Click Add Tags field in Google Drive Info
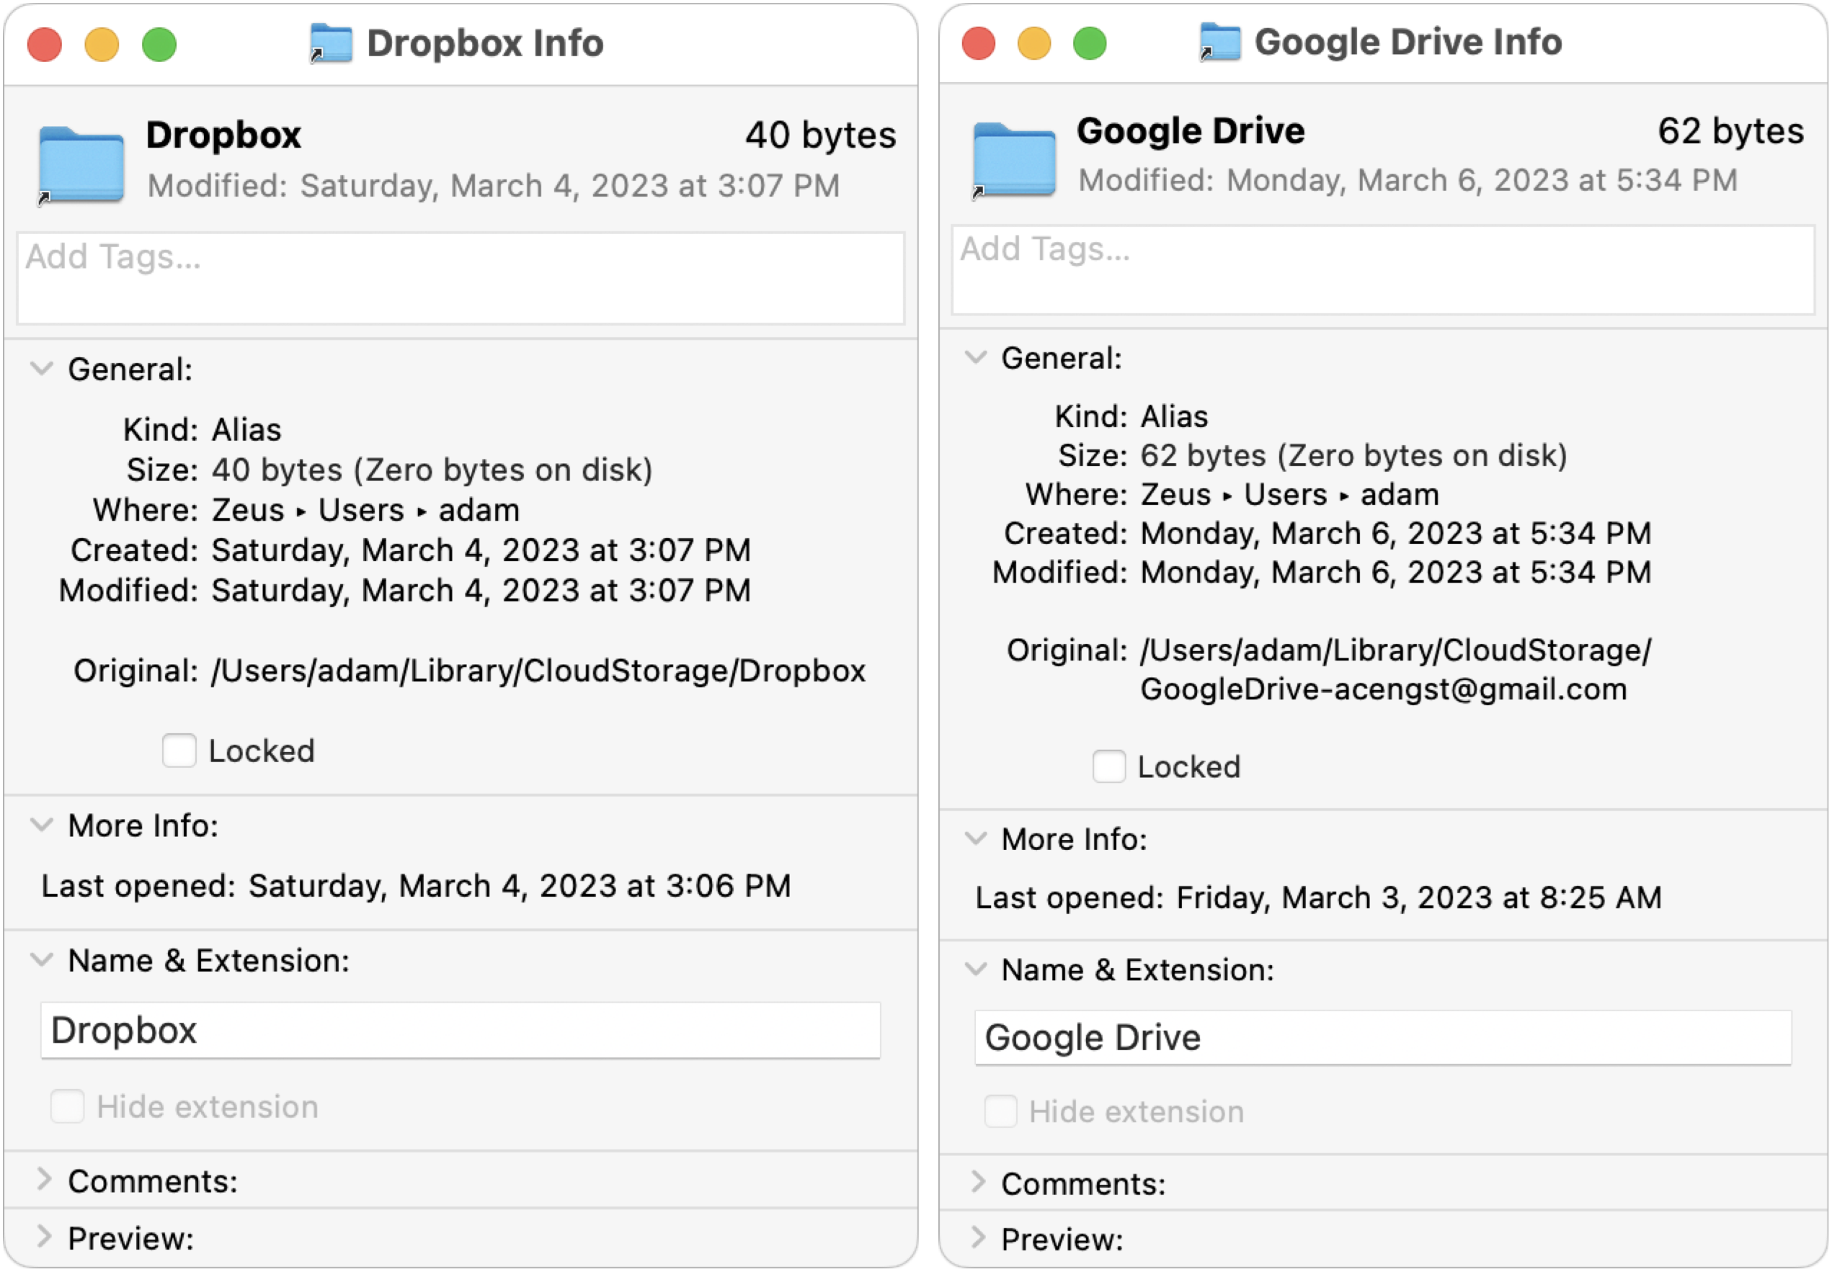1832x1272 pixels. [x=1382, y=270]
